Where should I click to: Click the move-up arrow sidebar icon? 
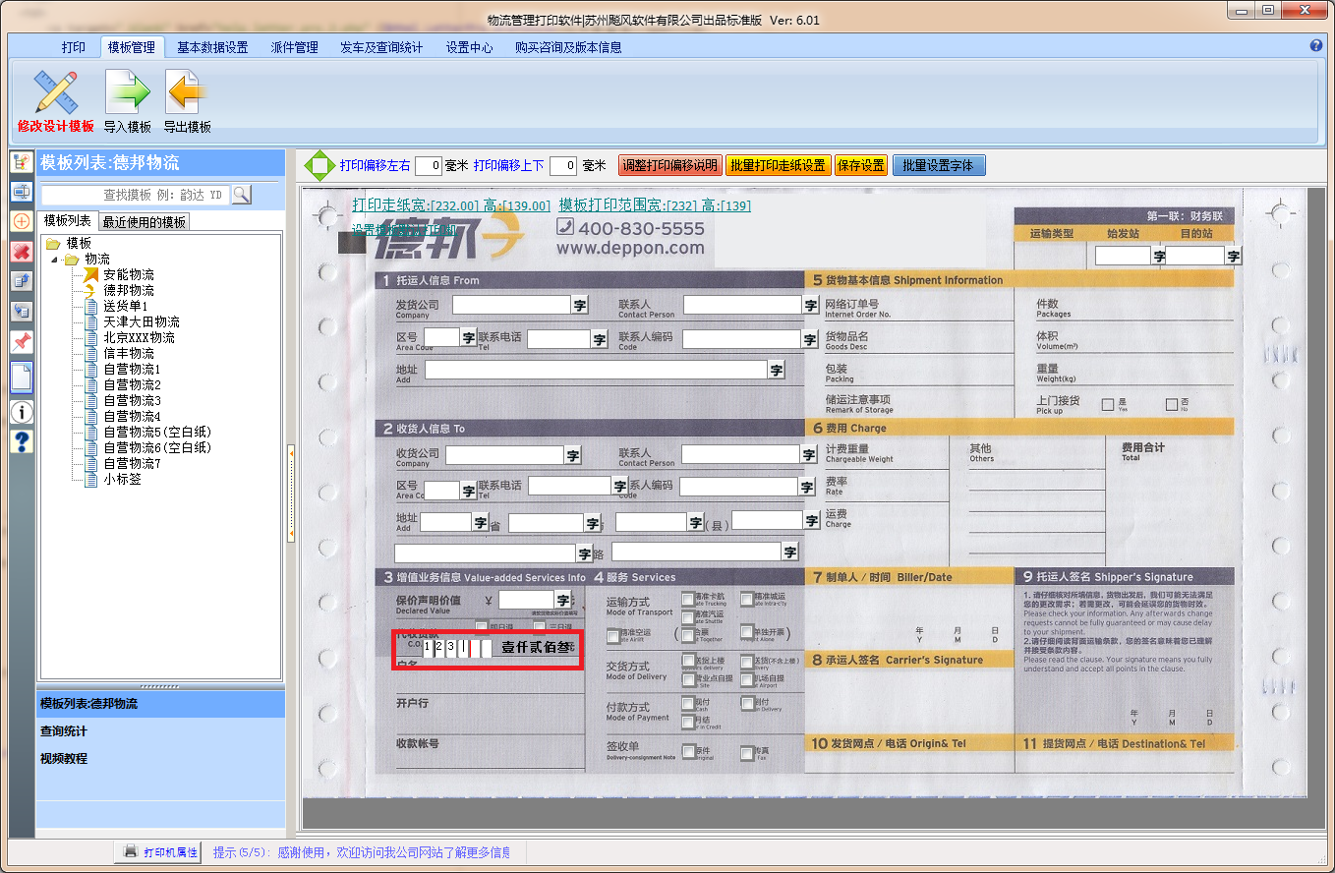pos(22,281)
